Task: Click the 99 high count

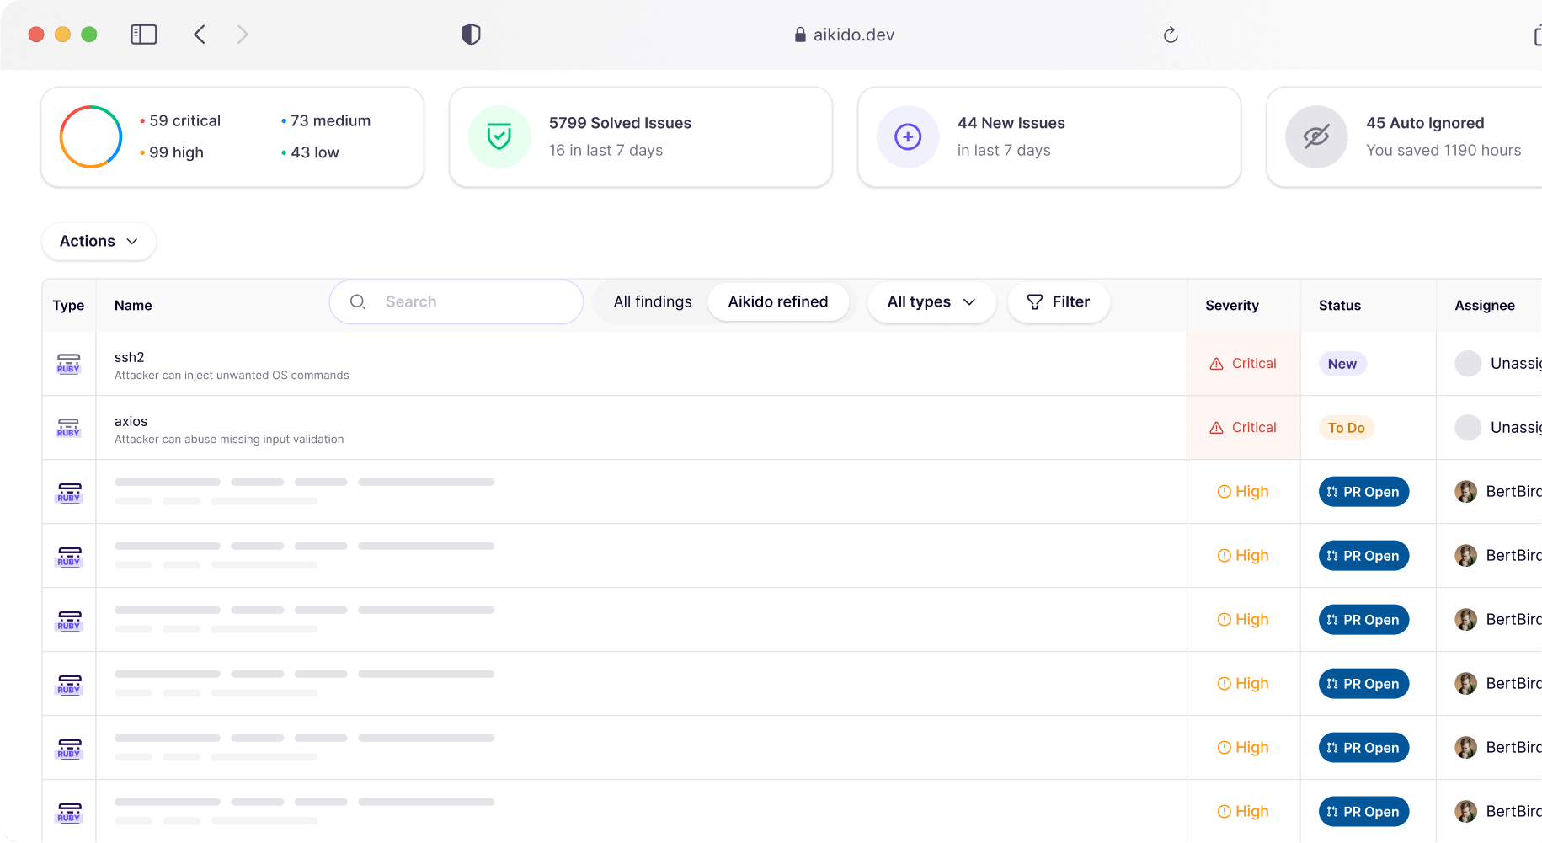Action: point(176,152)
